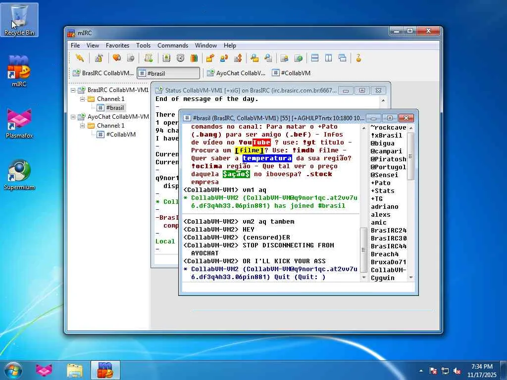Click the DCC Chat toolbar icon
Screen dimensions: 507x380
point(224,58)
